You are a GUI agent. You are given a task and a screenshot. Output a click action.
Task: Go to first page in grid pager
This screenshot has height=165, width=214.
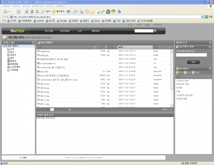point(38,109)
